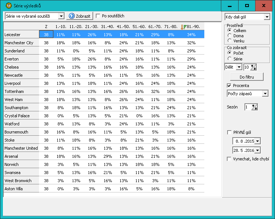Select the Bournemouth row header
The height and width of the screenshot is (219, 275).
21,132
